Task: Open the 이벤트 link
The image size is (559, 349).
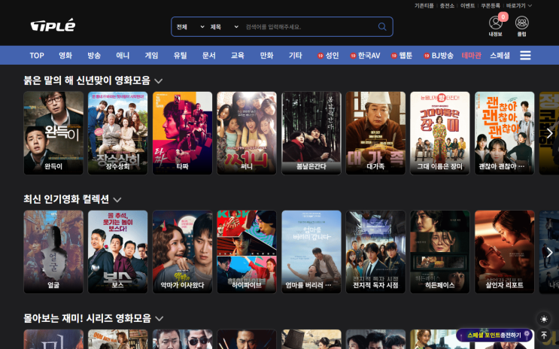Action: [467, 6]
